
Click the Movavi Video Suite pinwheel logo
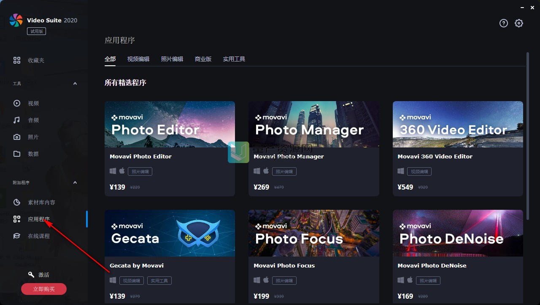pos(16,20)
